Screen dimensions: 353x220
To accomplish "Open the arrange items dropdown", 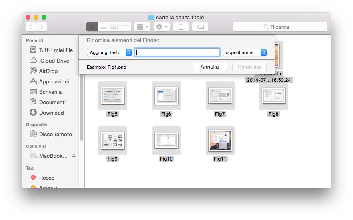I will [142, 27].
